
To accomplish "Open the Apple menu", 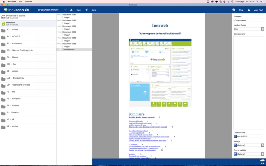I will click(x=4, y=2).
